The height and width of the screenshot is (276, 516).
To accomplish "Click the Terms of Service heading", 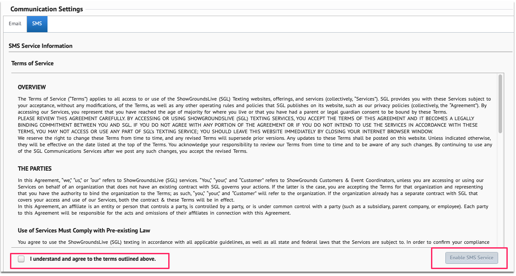I will pyautogui.click(x=32, y=64).
